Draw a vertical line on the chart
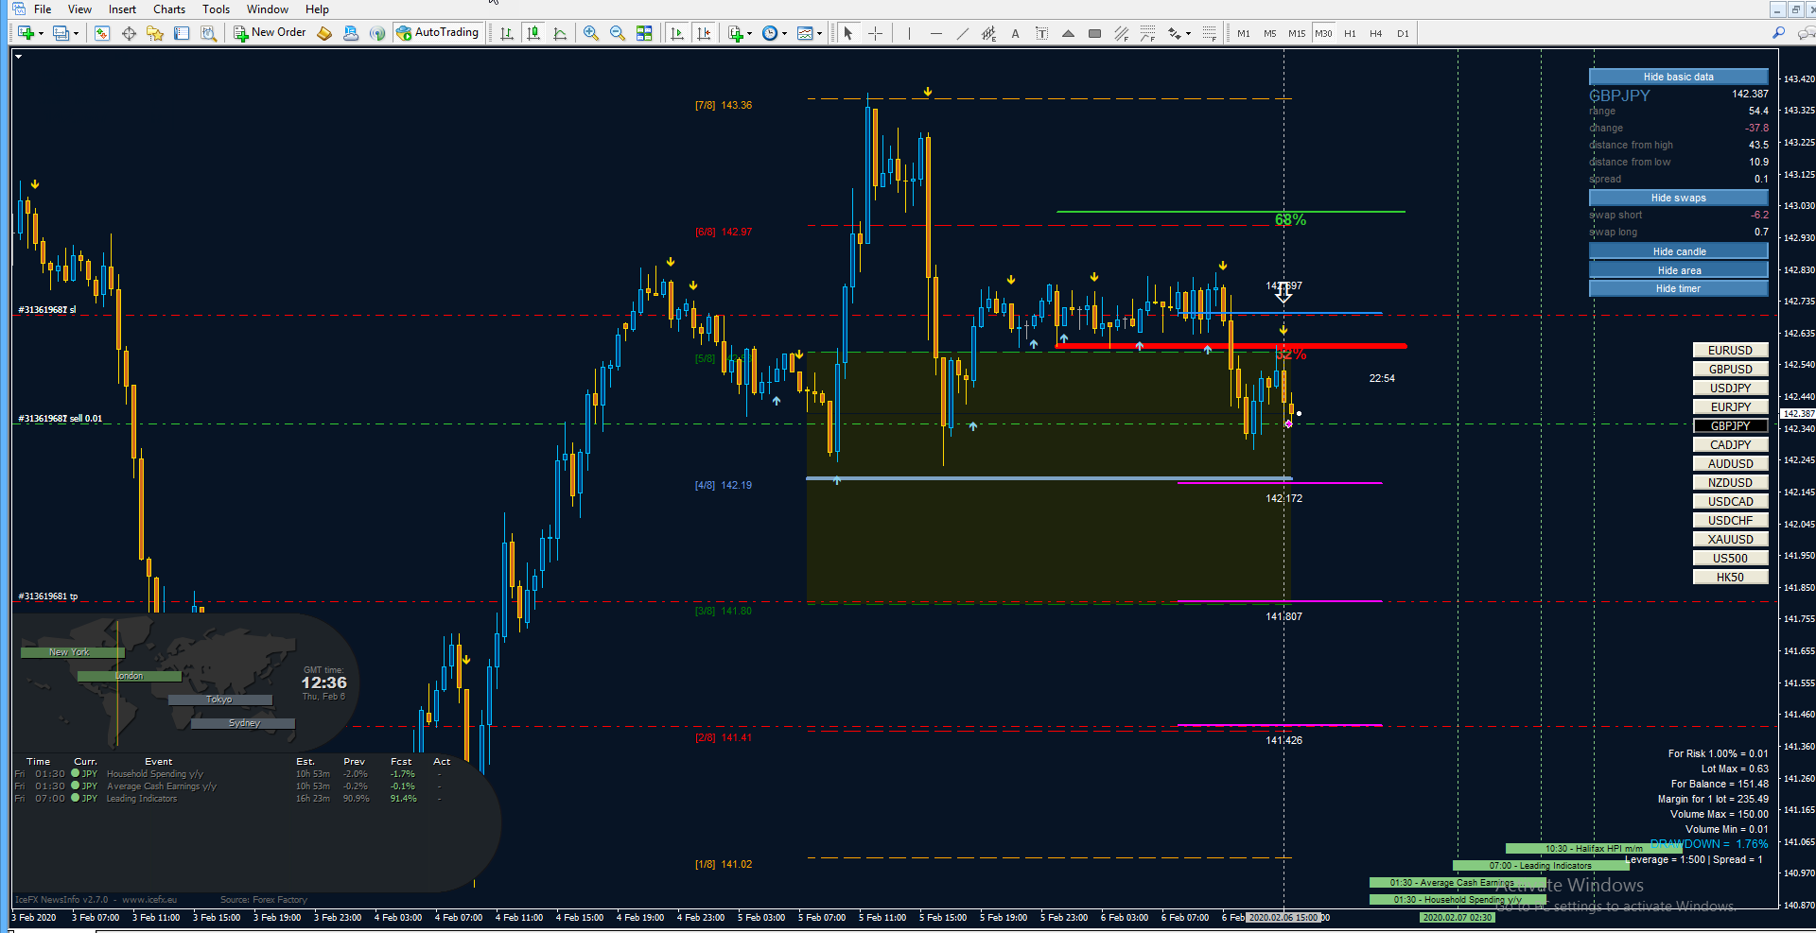The width and height of the screenshot is (1816, 933). [x=909, y=33]
